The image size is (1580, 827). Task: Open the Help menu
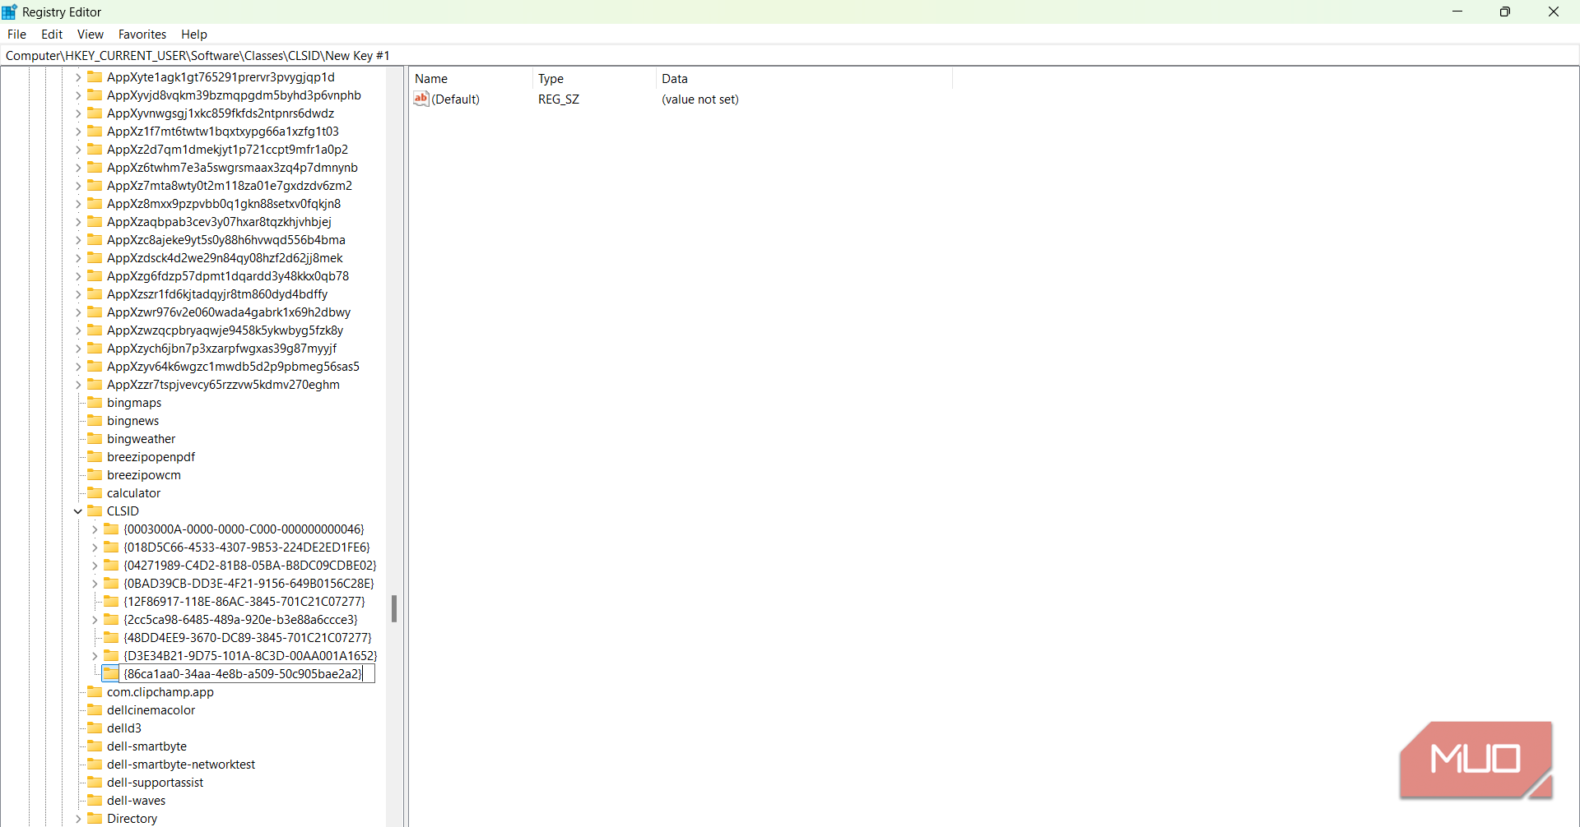point(194,35)
